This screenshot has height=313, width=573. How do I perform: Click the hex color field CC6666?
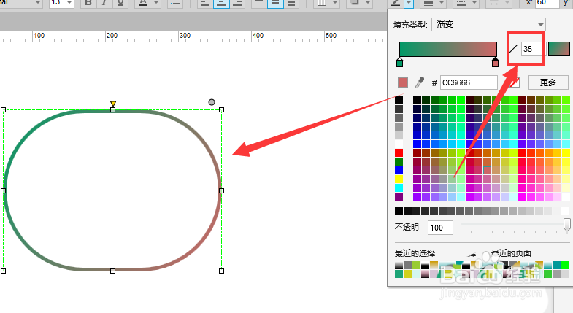point(469,82)
